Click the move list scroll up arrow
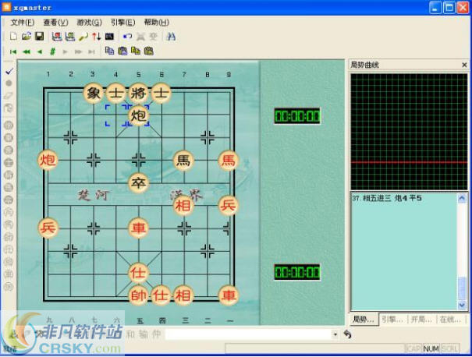The width and height of the screenshot is (472, 357). [x=462, y=198]
